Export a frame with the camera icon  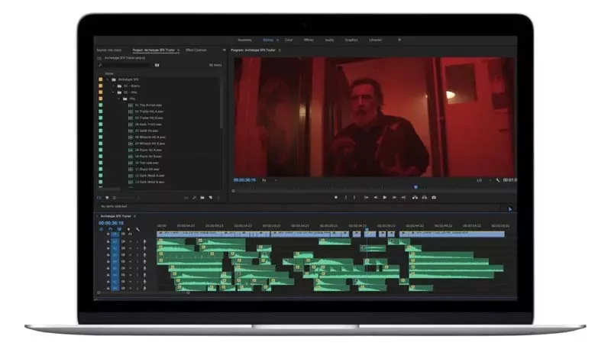coord(434,198)
